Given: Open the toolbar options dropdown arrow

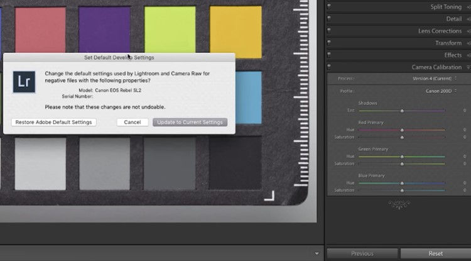Looking at the screenshot, I should (317, 253).
